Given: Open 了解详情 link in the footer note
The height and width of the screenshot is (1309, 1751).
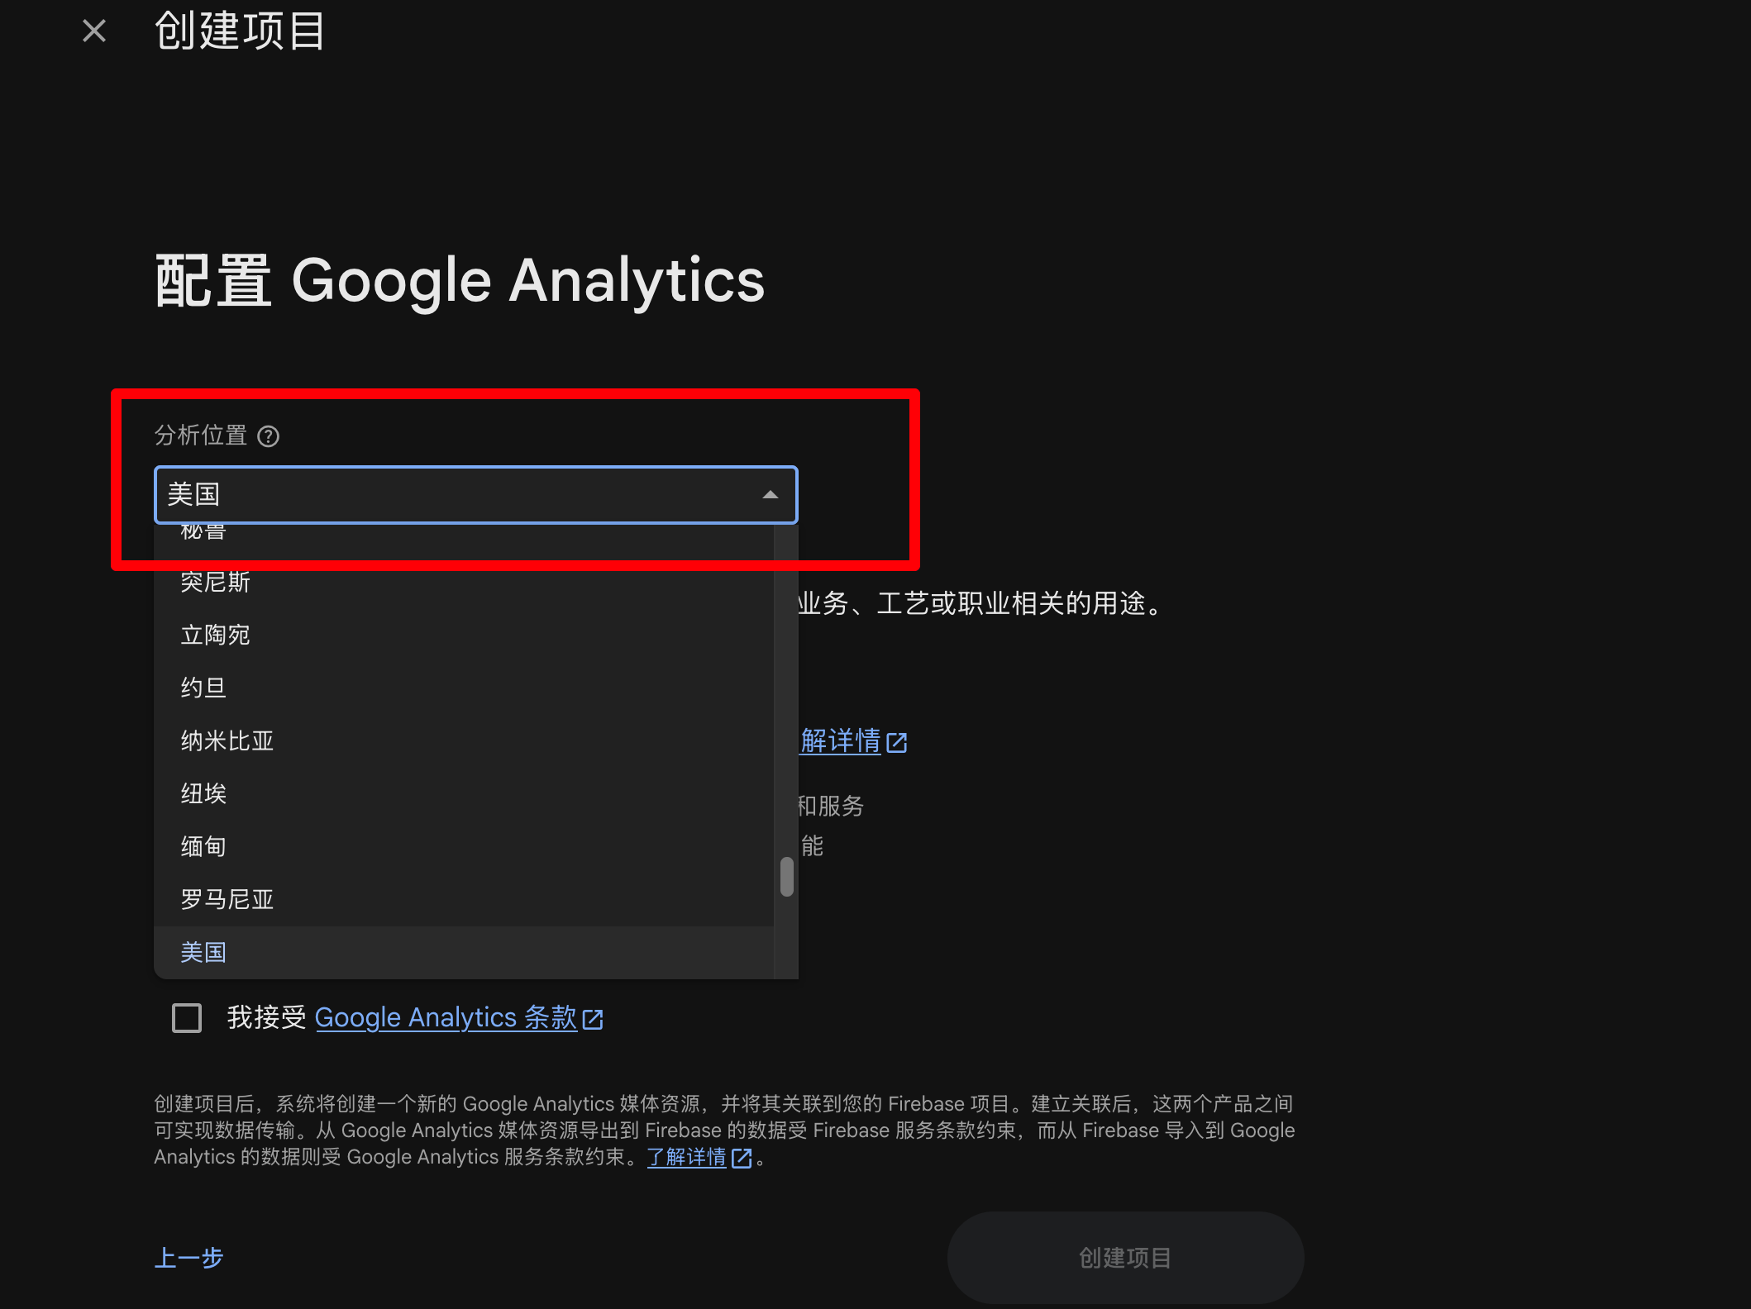Looking at the screenshot, I should (x=699, y=1157).
